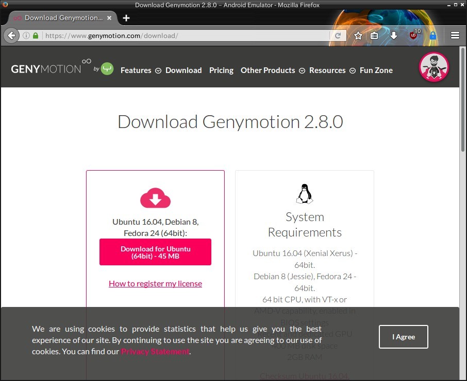Open How to register my license link

click(x=155, y=283)
